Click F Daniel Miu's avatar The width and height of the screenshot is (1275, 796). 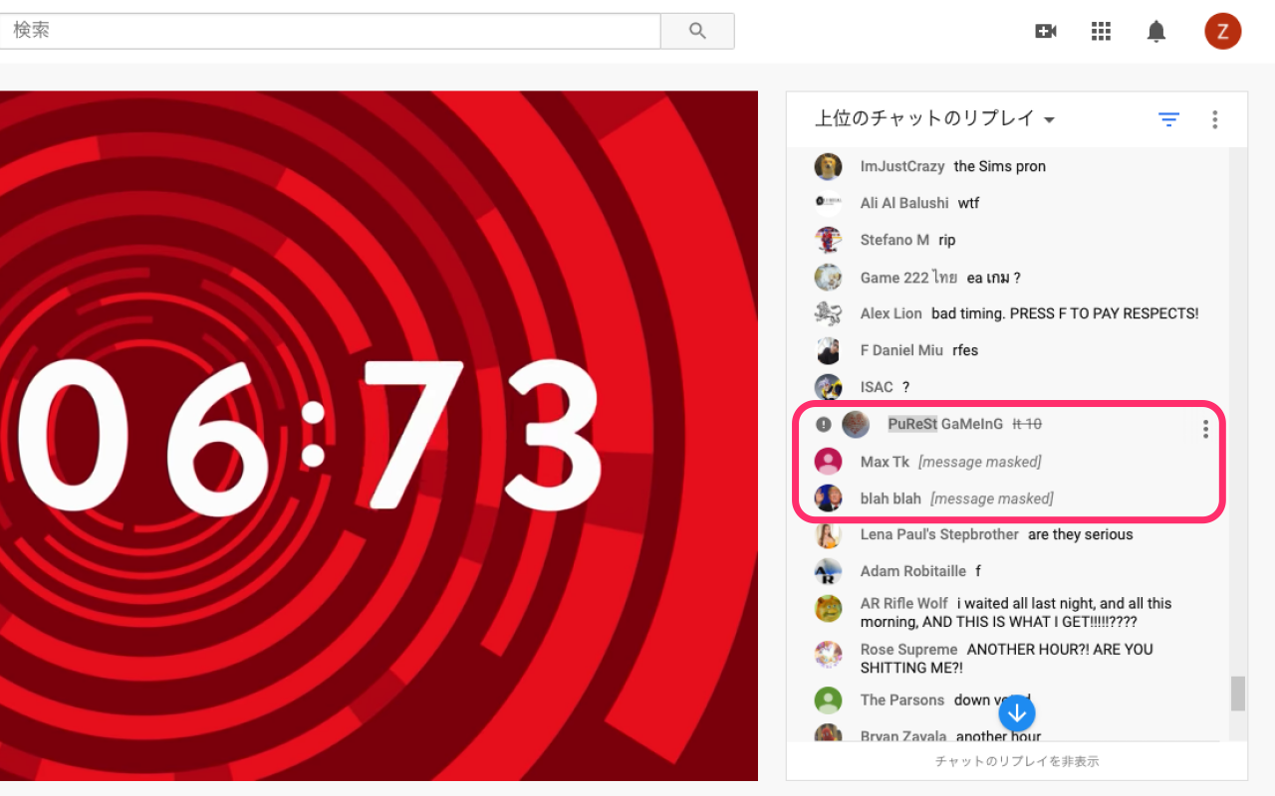click(828, 350)
